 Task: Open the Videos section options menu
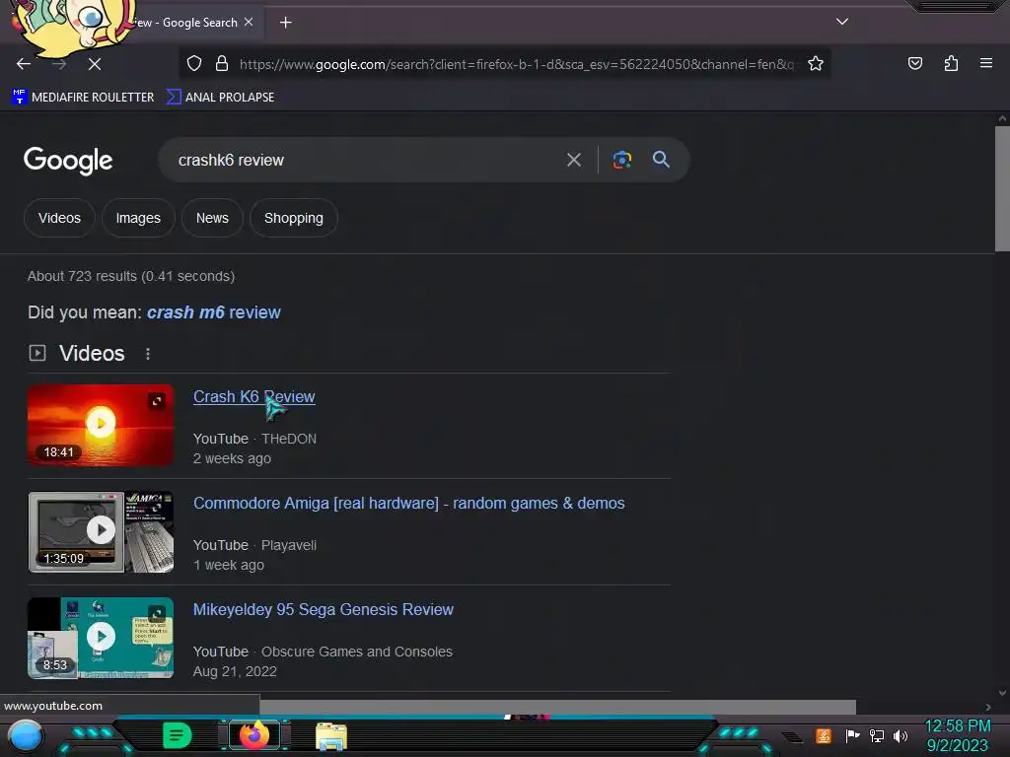pyautogui.click(x=148, y=354)
